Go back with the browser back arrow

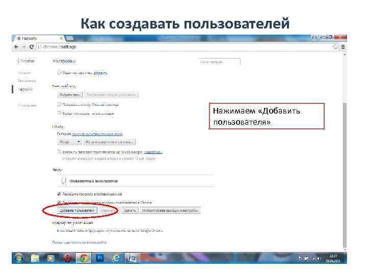(x=16, y=47)
